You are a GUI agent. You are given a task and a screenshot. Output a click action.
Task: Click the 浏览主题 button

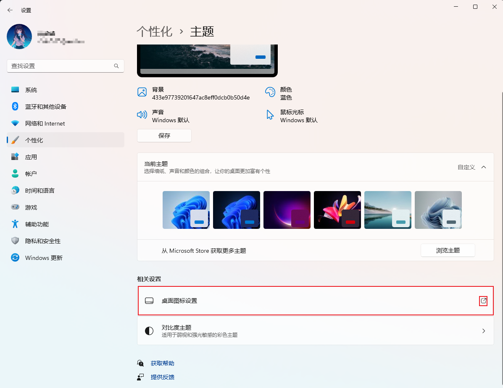(448, 250)
